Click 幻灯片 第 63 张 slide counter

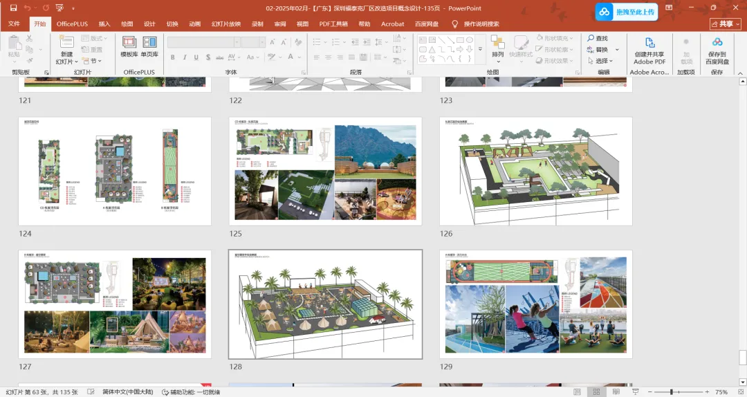point(42,391)
